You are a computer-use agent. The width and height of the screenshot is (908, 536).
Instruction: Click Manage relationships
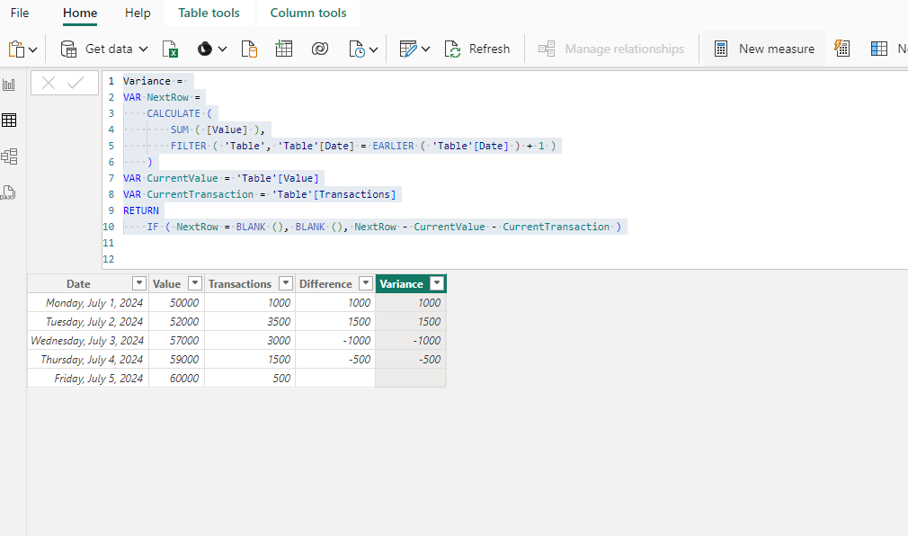point(611,49)
